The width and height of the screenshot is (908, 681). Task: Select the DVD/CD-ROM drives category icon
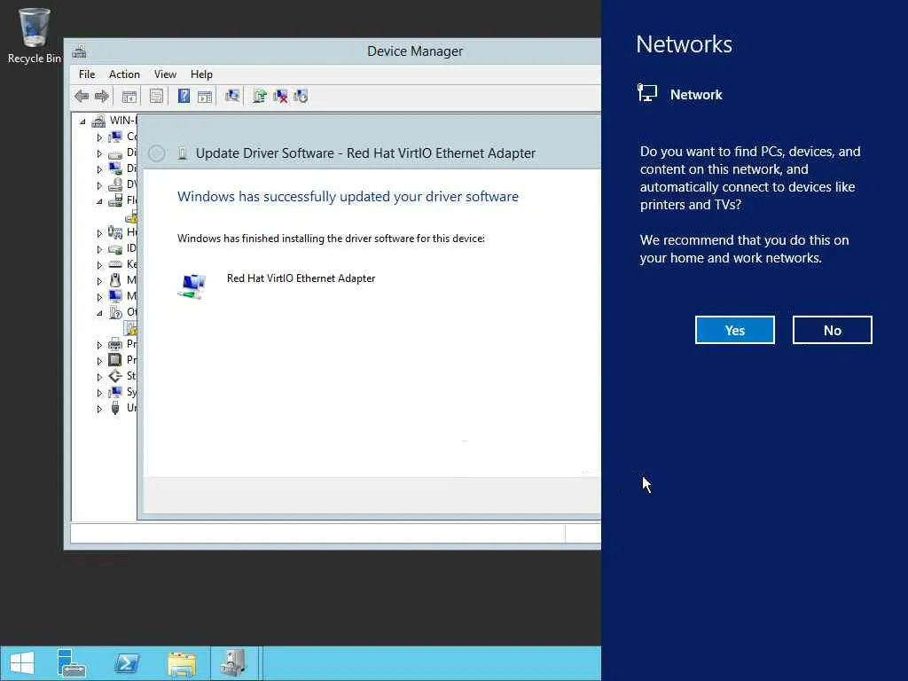115,184
